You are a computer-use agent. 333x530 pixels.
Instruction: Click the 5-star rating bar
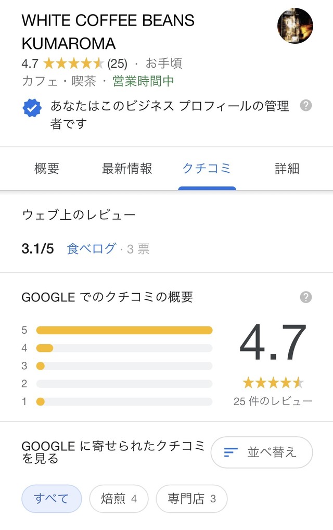[124, 330]
